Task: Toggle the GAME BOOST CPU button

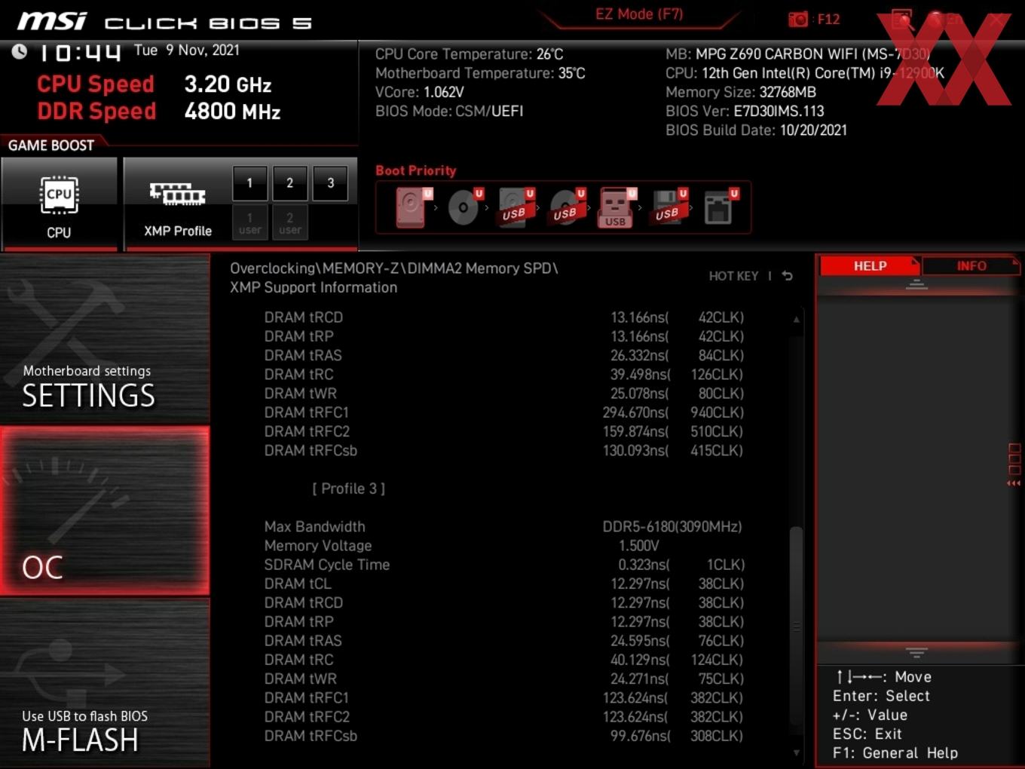Action: click(59, 204)
